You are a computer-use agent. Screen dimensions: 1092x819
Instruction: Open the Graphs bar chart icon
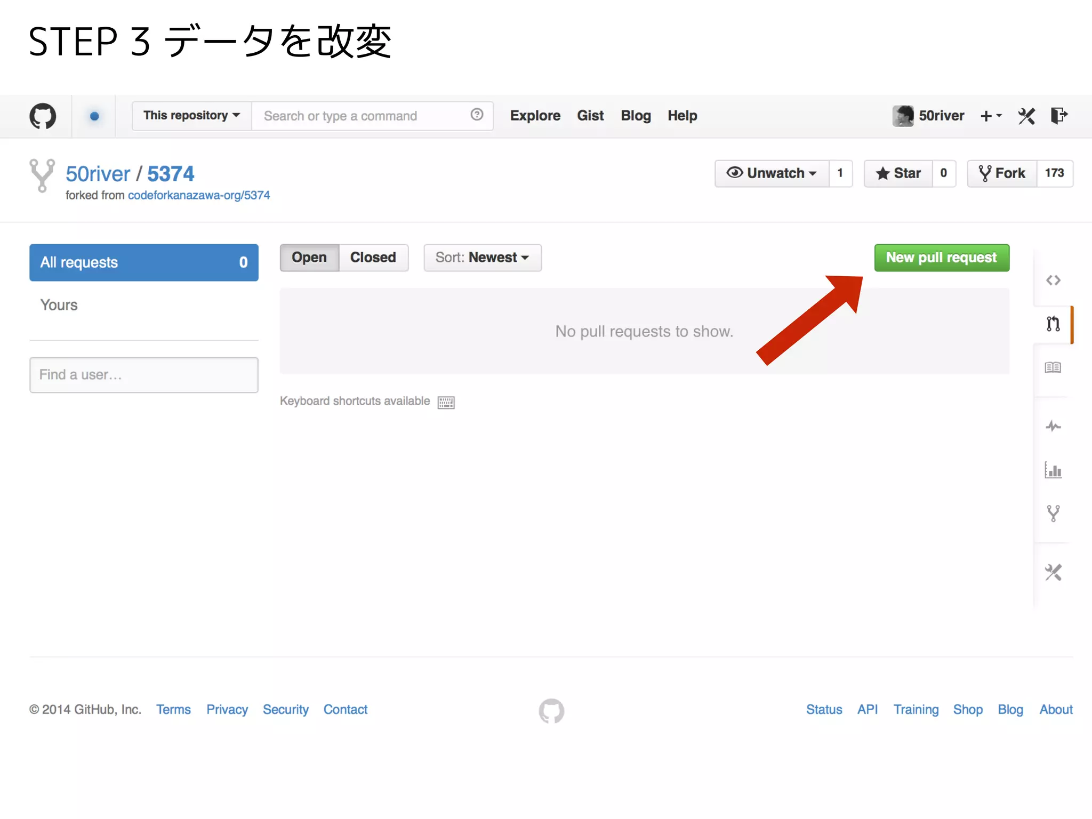coord(1053,470)
